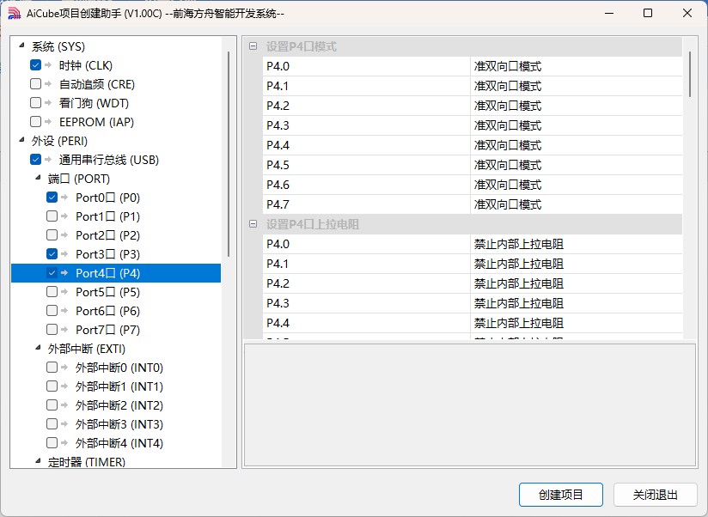Click the arrow icon beside 外部中断0 (INT0)
708x517 pixels.
(x=64, y=368)
